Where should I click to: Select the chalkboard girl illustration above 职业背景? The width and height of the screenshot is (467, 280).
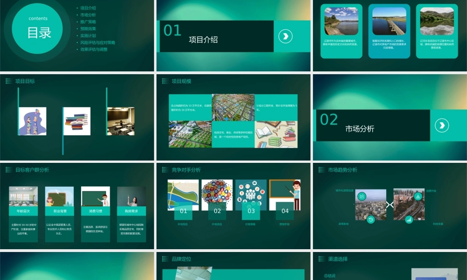(60, 196)
